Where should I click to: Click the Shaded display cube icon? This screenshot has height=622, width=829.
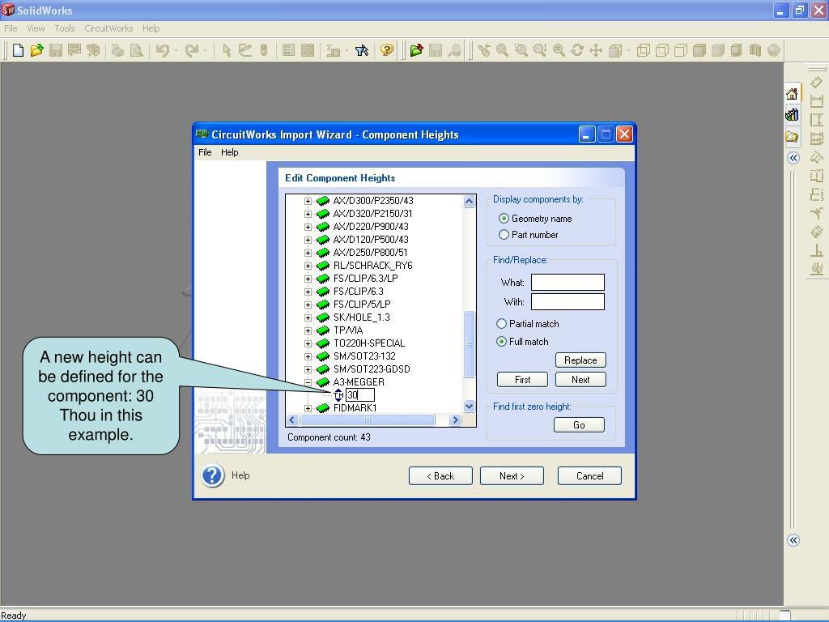(718, 50)
